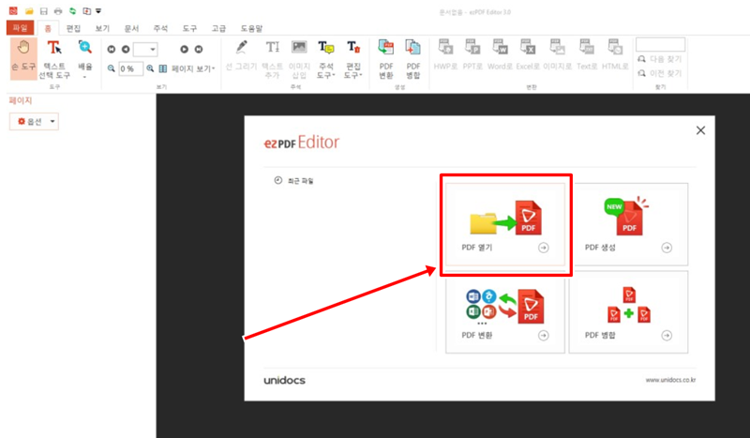Activate the 텍스트 선택 도구 text select tool
This screenshot has height=438, width=750.
point(54,59)
